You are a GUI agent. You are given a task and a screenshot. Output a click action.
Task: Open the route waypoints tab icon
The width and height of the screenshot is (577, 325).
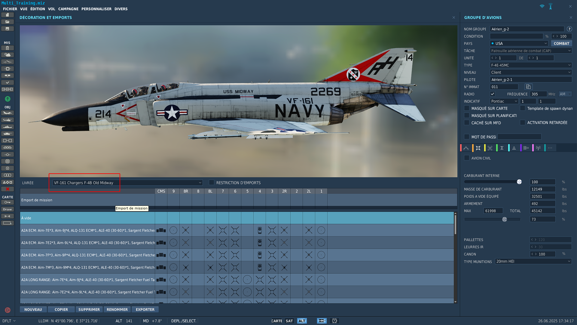coord(466,148)
